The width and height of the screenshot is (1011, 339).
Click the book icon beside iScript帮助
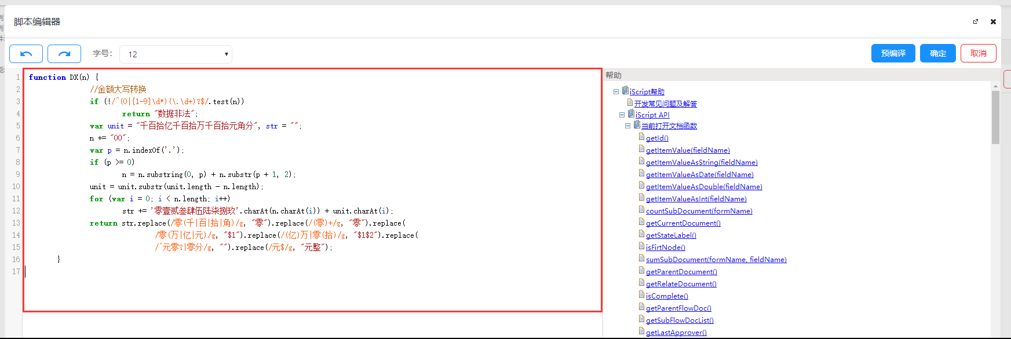click(625, 91)
